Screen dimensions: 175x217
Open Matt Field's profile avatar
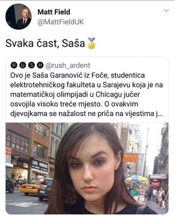coord(18,16)
